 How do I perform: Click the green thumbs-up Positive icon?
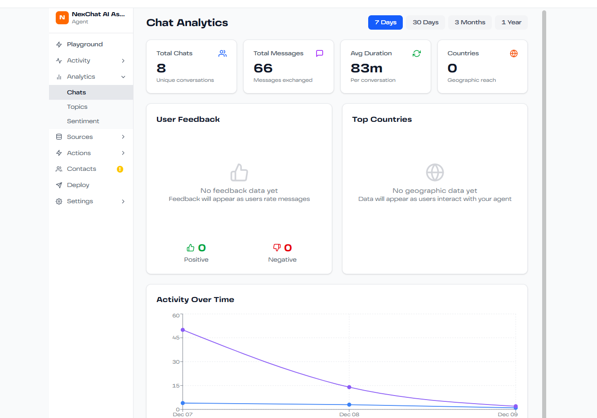[191, 248]
